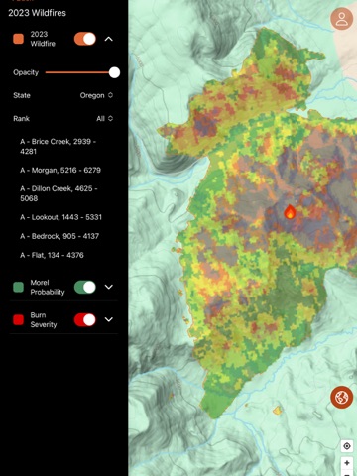The height and width of the screenshot is (476, 357).
Task: Zoom in with the plus button
Action: [347, 463]
